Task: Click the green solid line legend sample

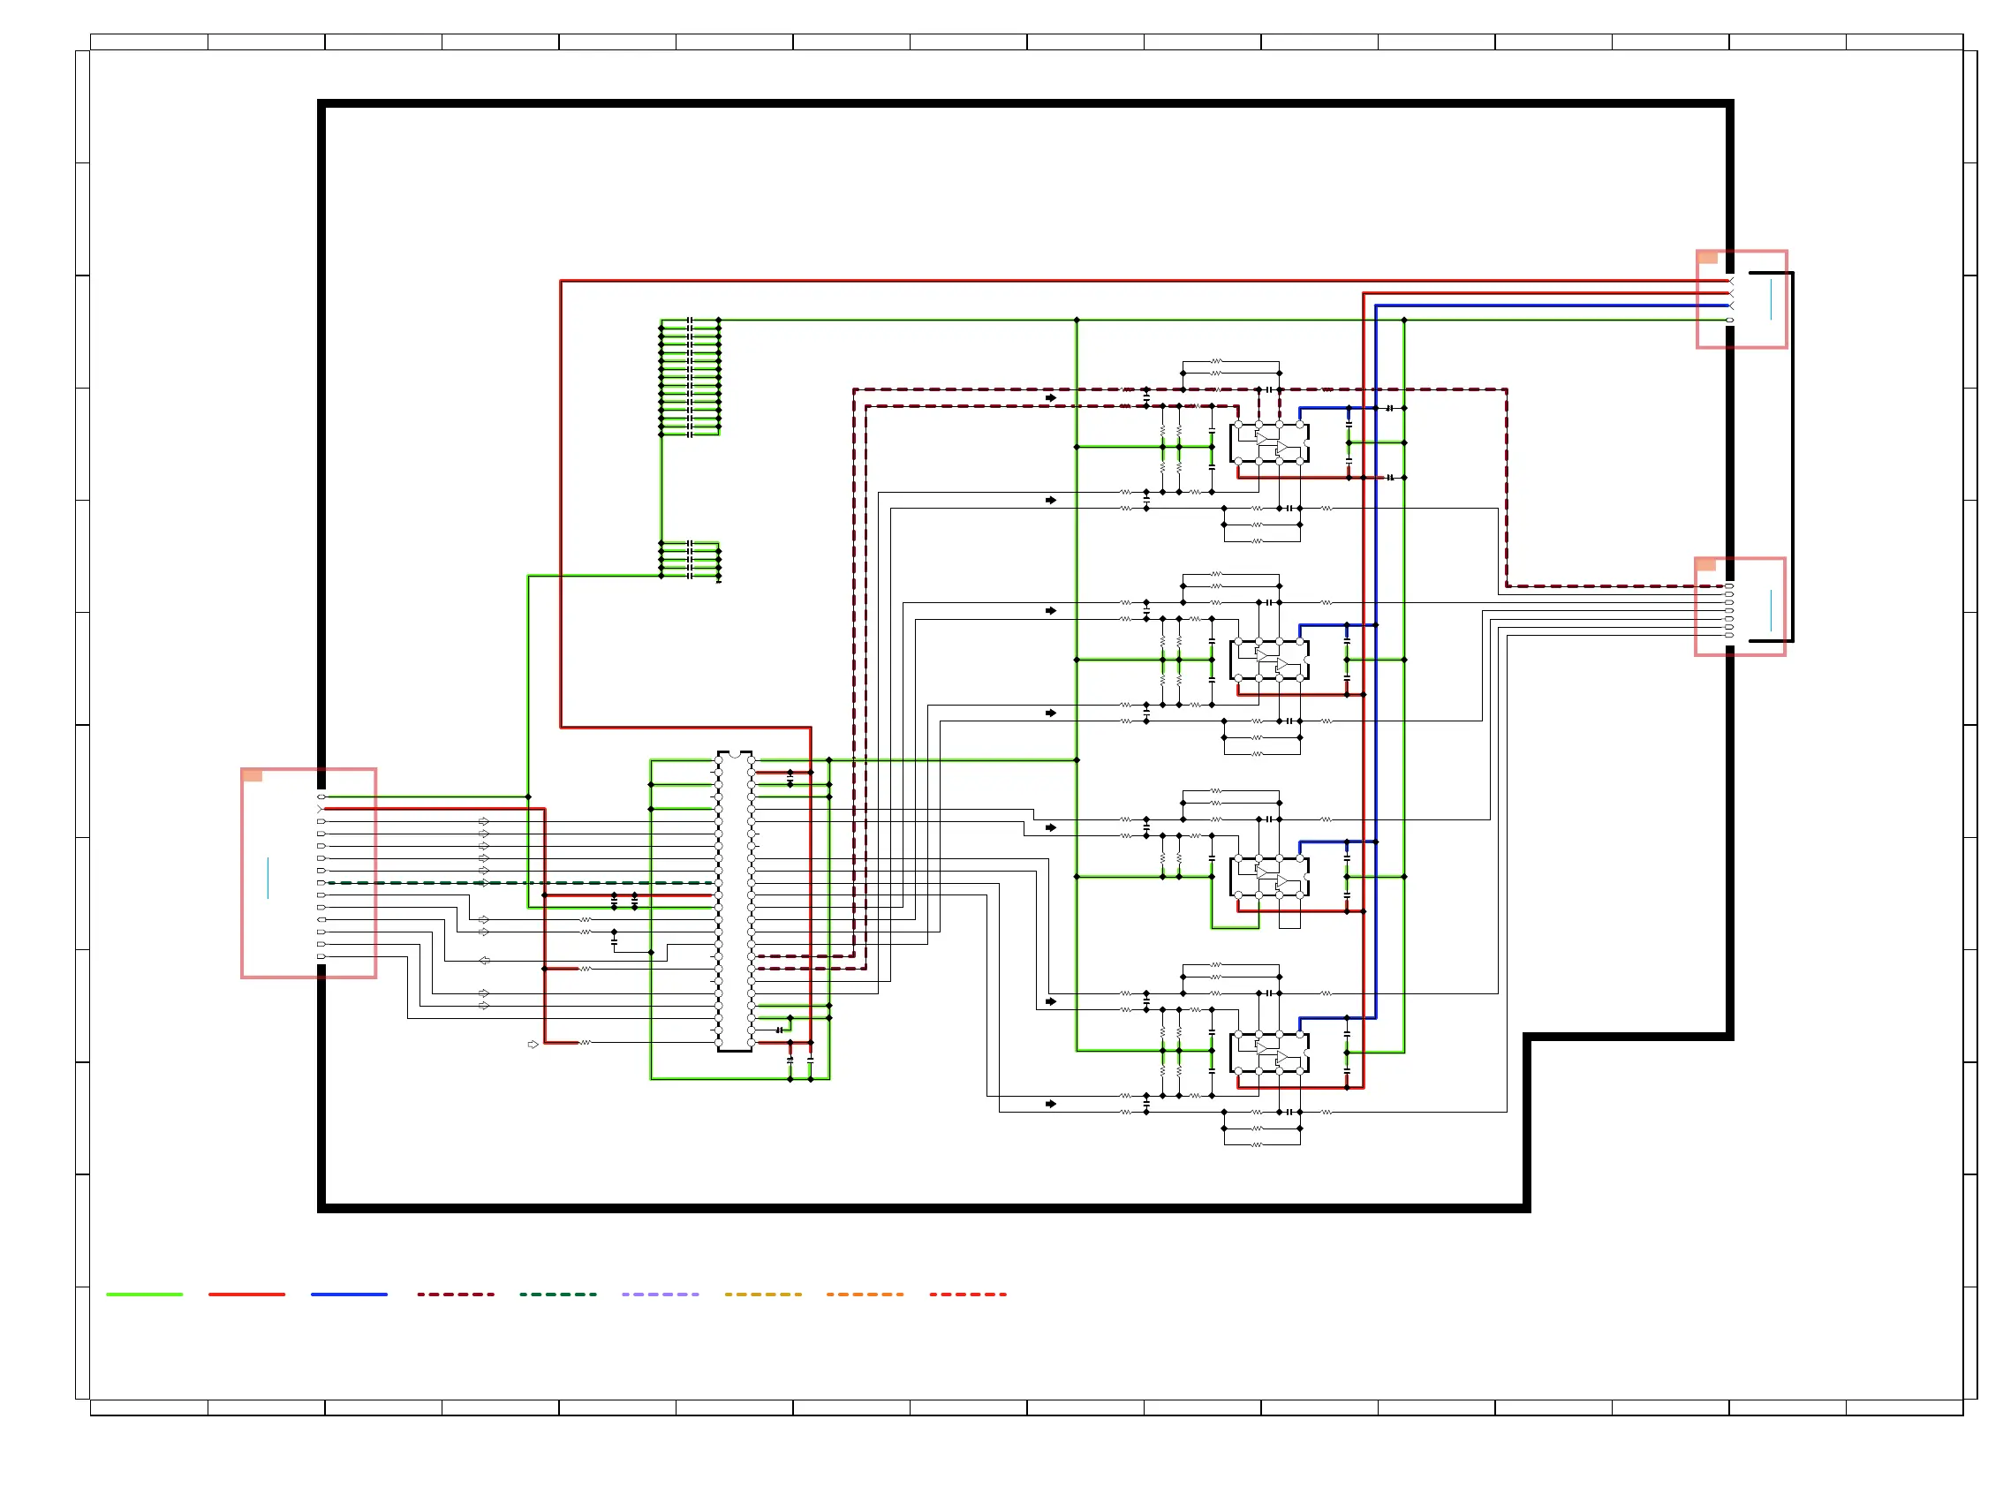Action: pyautogui.click(x=144, y=1294)
